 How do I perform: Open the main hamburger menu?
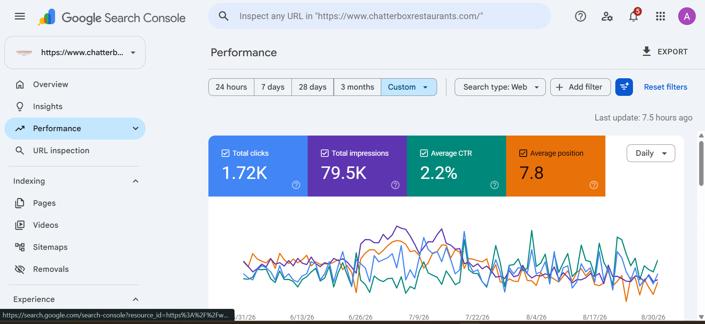20,16
